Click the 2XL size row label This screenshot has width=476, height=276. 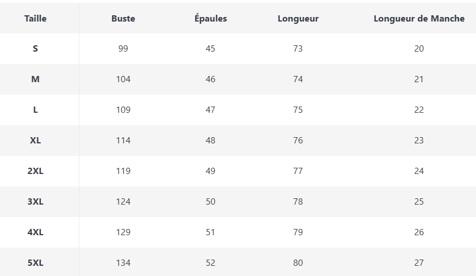pos(35,171)
